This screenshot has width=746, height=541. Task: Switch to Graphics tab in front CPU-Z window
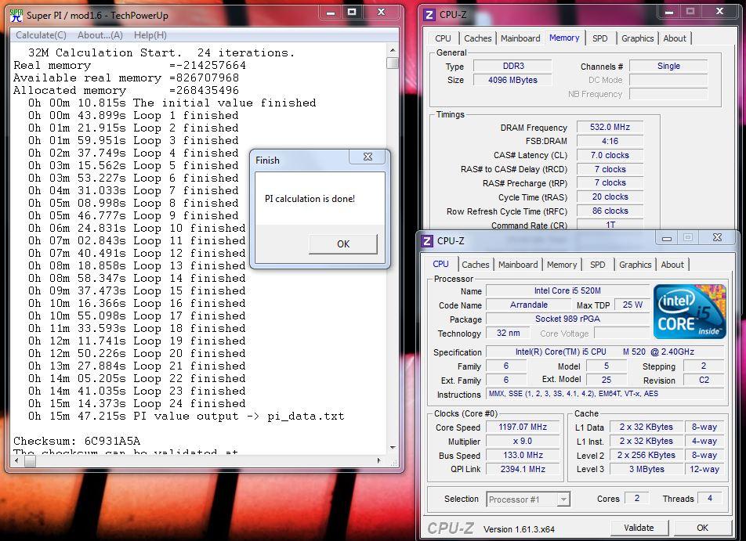636,265
